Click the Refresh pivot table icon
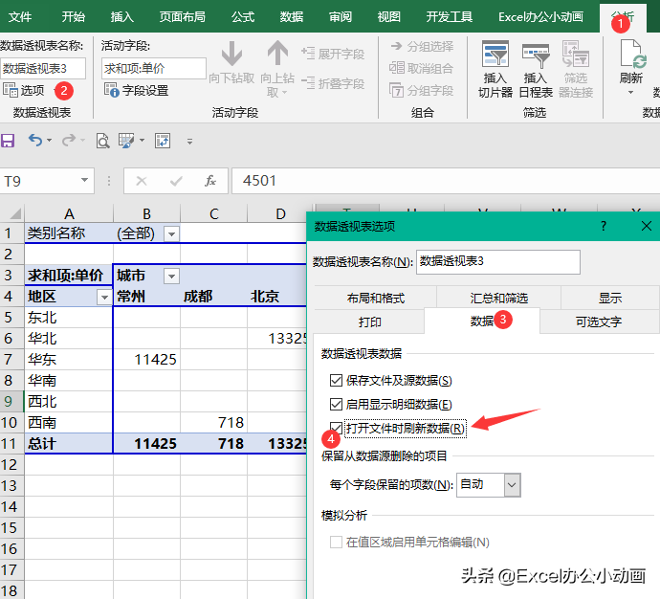 [x=631, y=54]
